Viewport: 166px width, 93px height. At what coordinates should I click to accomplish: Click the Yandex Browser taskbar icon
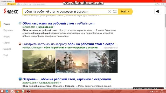click(12, 91)
